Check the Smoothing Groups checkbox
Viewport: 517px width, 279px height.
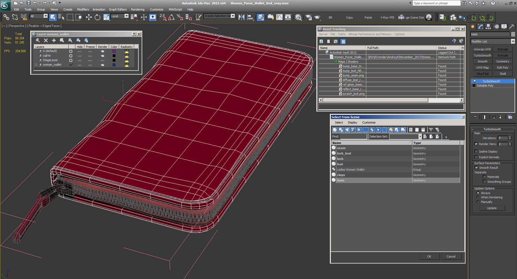tap(485, 182)
